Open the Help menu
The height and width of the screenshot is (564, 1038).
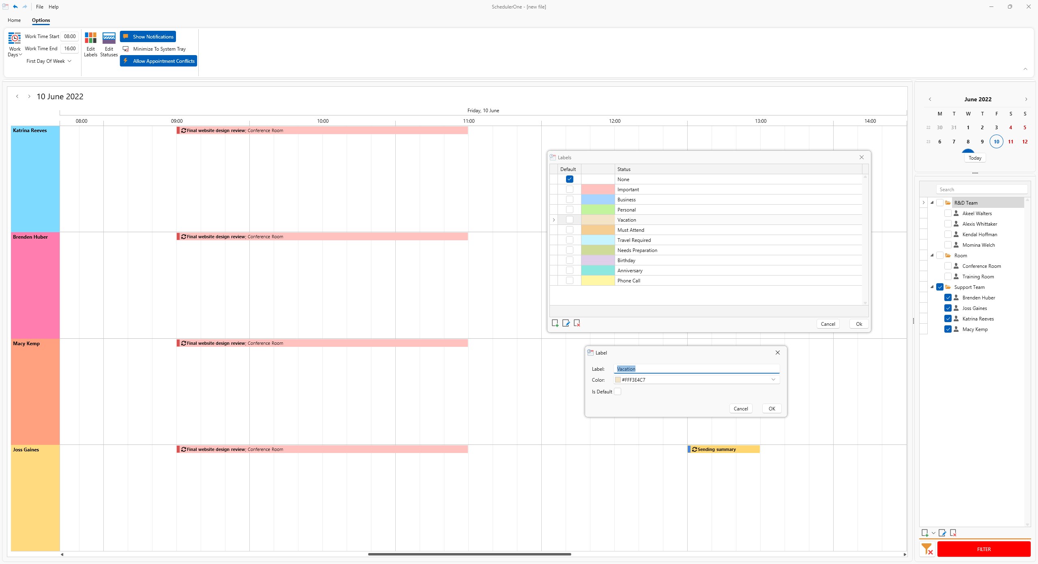pos(53,6)
